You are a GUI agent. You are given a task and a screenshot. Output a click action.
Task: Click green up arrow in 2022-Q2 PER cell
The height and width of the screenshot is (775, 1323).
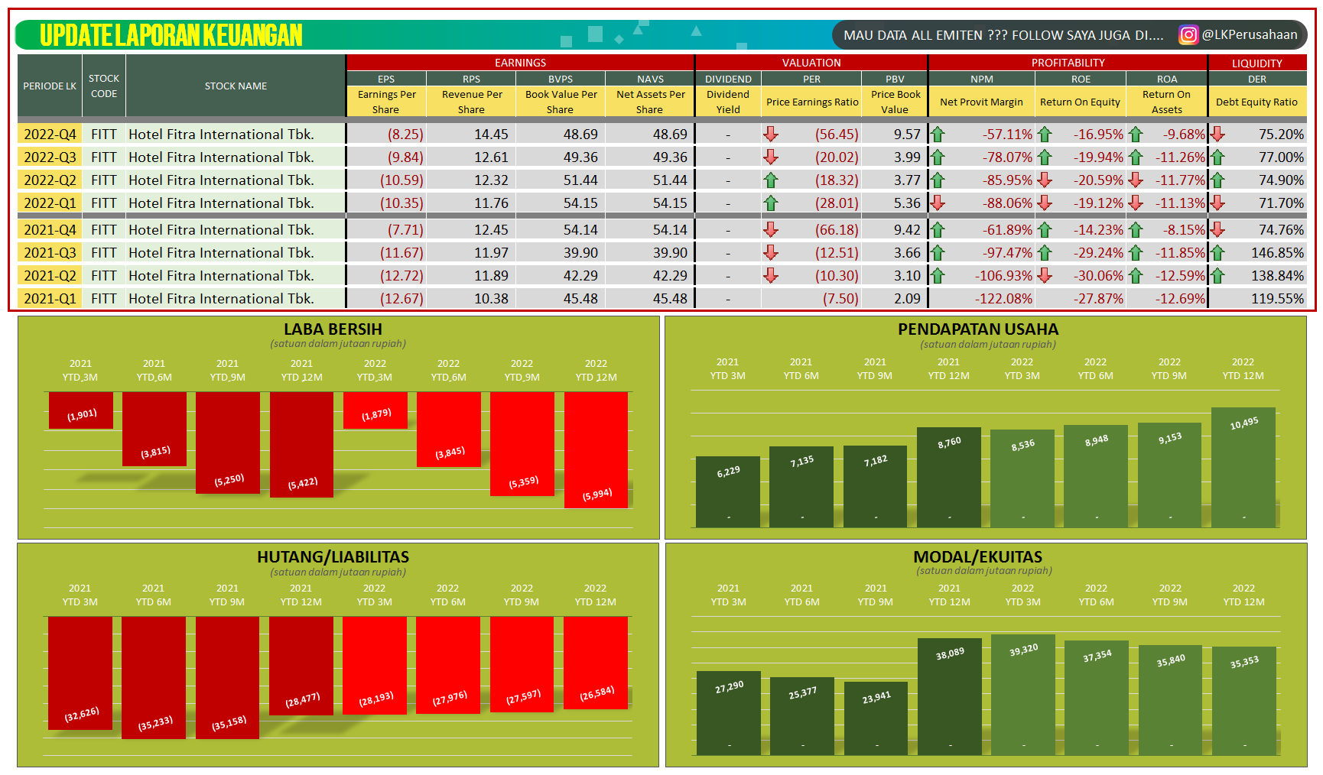[x=772, y=180]
